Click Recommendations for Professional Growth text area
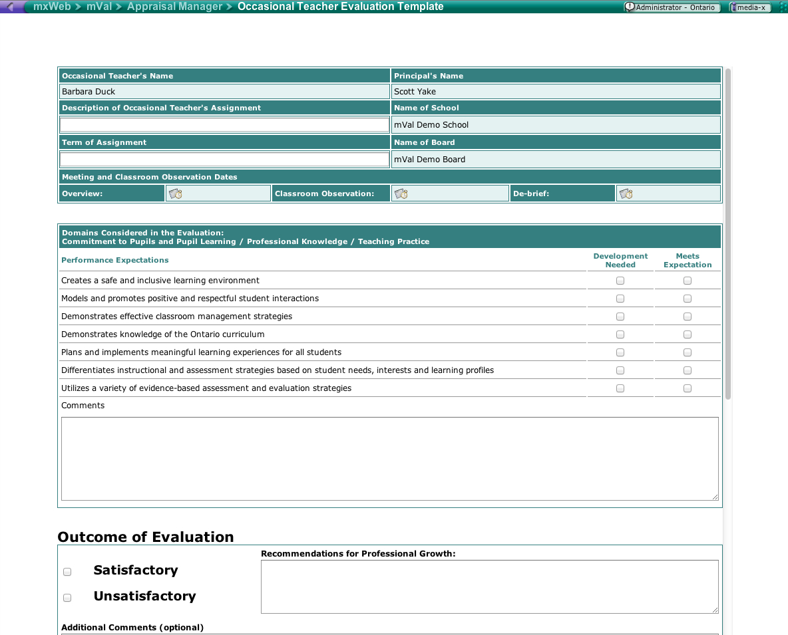 tap(489, 587)
